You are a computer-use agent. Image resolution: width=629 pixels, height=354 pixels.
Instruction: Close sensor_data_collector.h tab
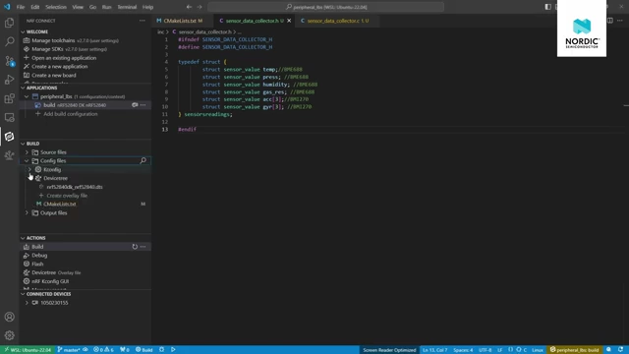tap(289, 21)
